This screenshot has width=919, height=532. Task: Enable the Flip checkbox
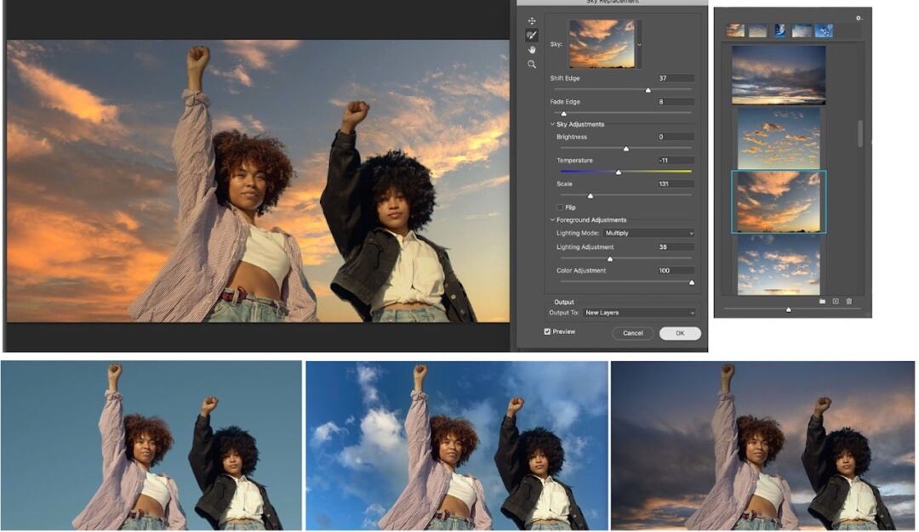pos(560,207)
